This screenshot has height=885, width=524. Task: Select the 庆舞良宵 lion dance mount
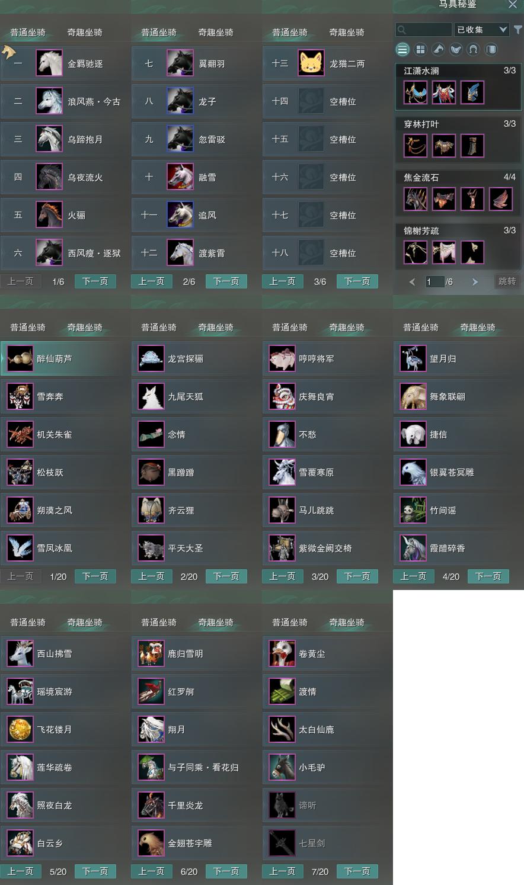point(327,396)
